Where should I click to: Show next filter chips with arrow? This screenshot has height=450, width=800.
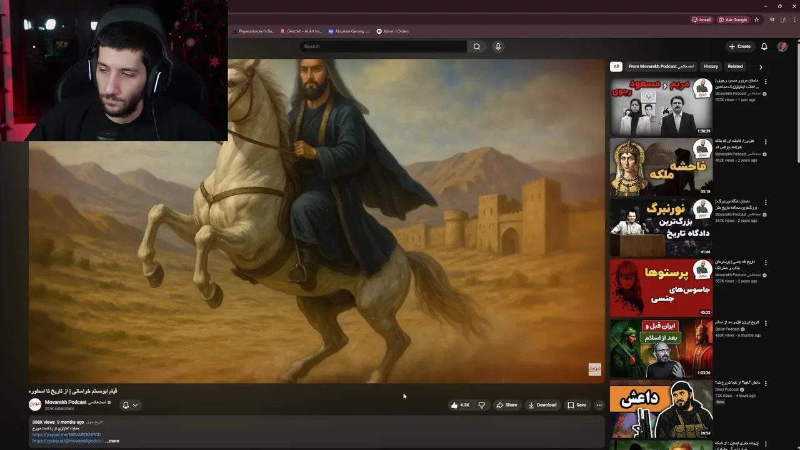(761, 66)
